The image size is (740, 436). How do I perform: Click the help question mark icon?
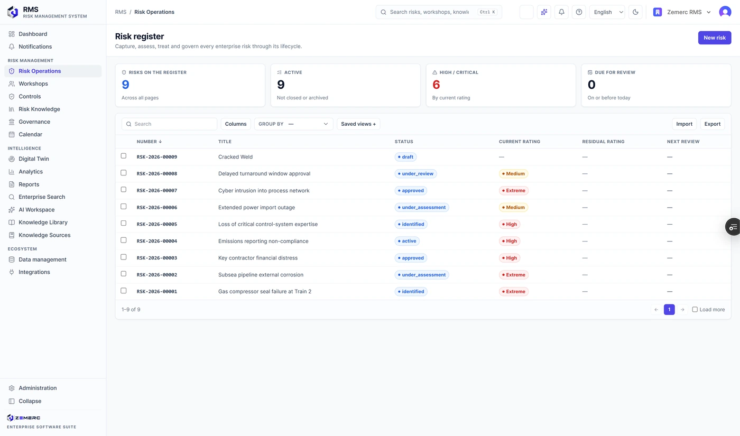click(579, 12)
